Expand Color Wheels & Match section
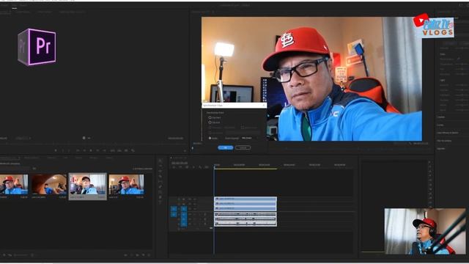This screenshot has height=264, width=469. click(448, 133)
